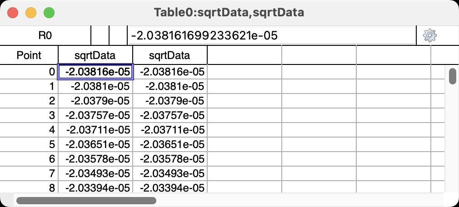Click the value entry field showing -2.038161699233621e-05

point(272,36)
